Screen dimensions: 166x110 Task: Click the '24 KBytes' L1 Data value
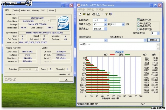pos(61,52)
